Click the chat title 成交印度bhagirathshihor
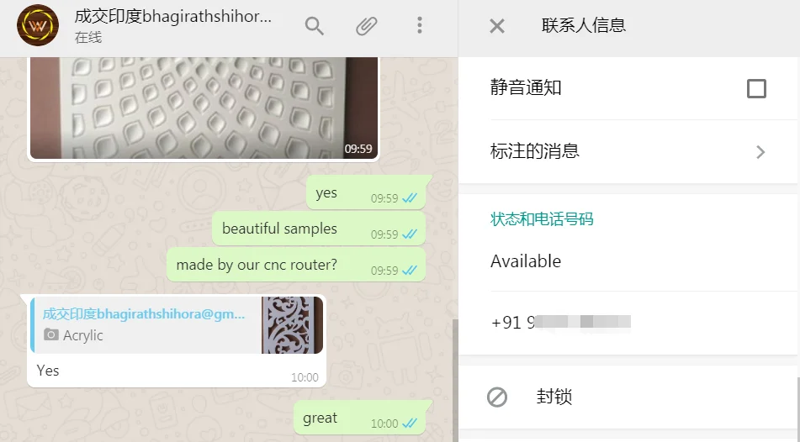The image size is (800, 442). click(x=172, y=17)
